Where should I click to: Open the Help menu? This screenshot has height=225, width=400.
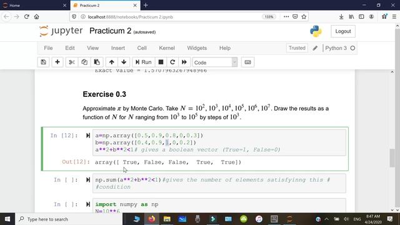coord(225,48)
